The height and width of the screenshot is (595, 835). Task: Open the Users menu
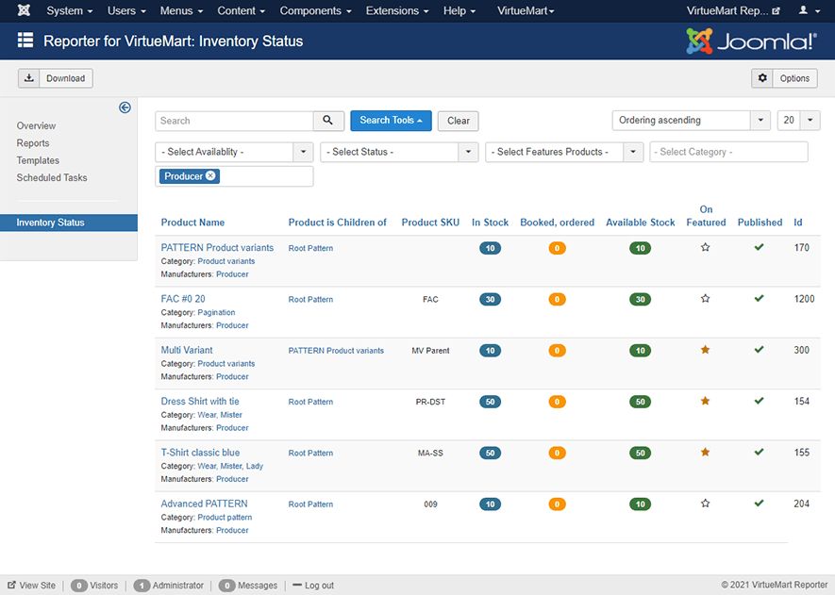126,10
